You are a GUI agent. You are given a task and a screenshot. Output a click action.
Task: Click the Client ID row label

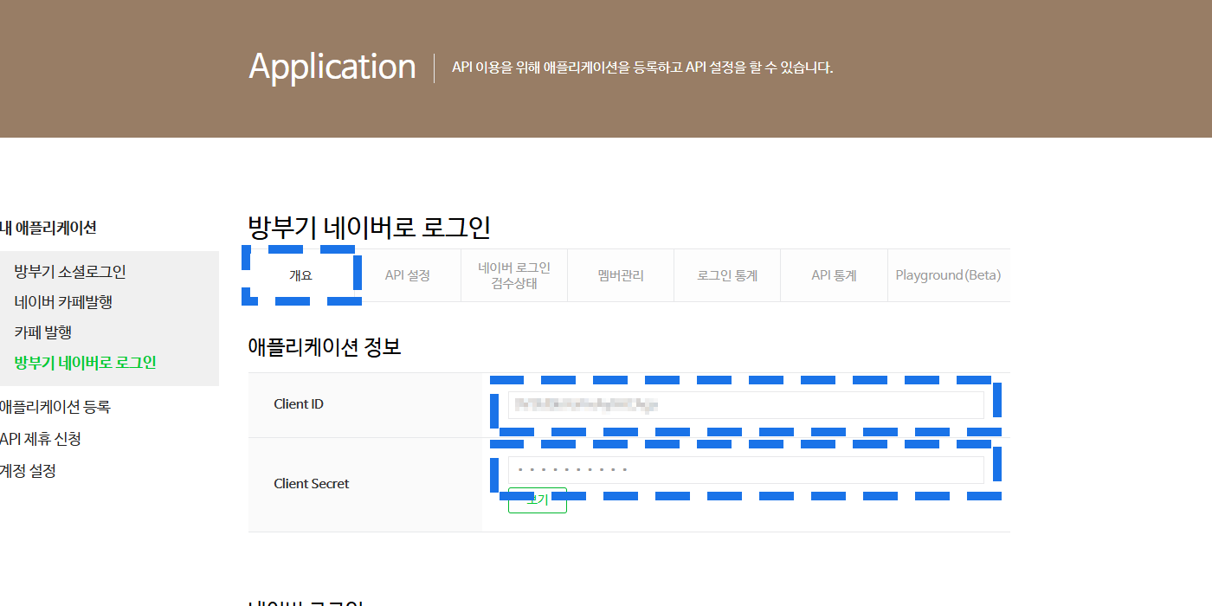(299, 404)
